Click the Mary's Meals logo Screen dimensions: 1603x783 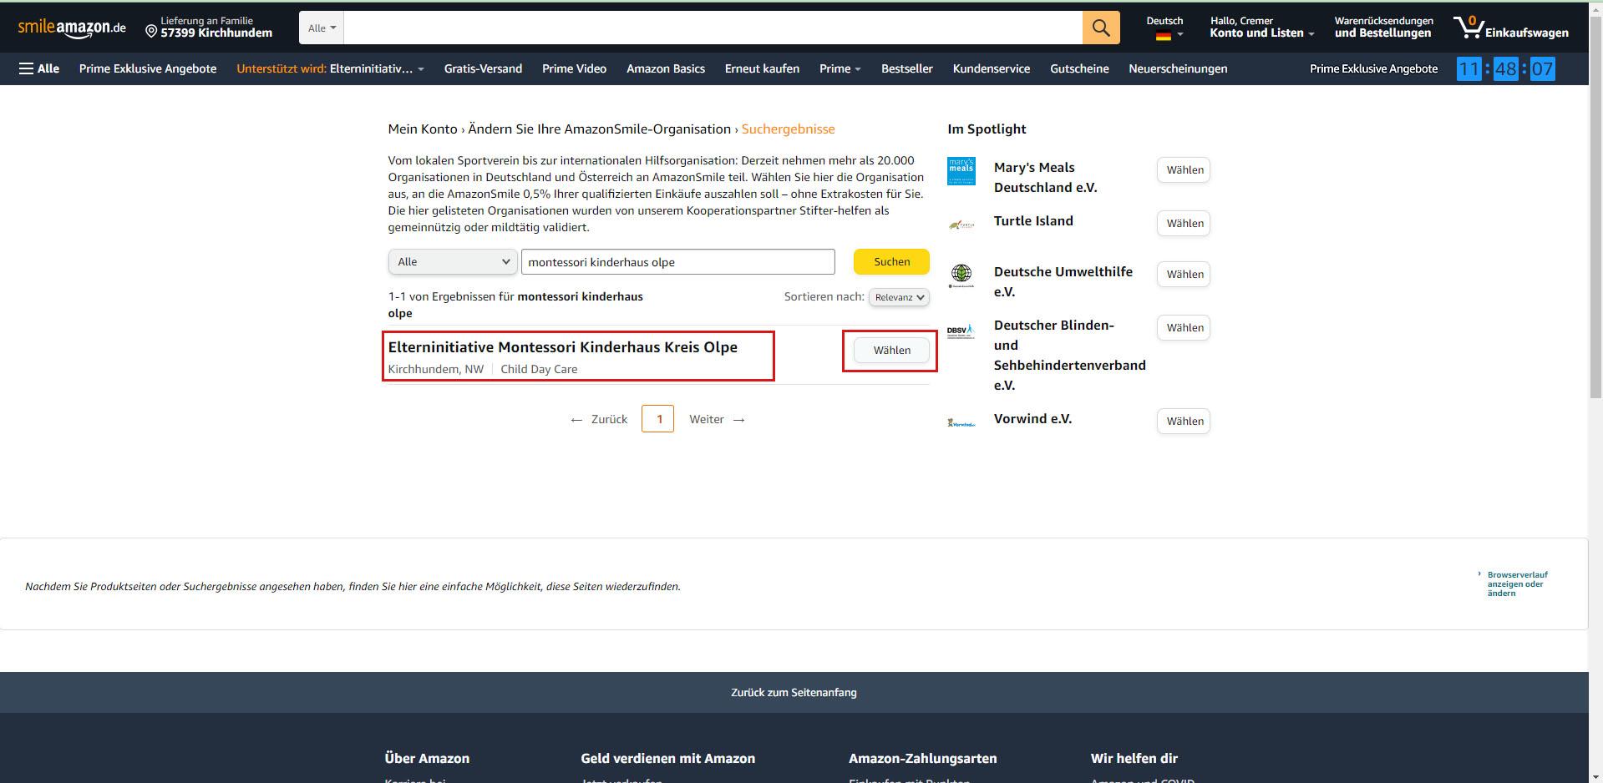961,171
